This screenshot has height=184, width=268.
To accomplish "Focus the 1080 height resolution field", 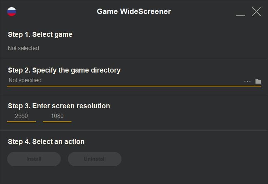I will pyautogui.click(x=57, y=116).
